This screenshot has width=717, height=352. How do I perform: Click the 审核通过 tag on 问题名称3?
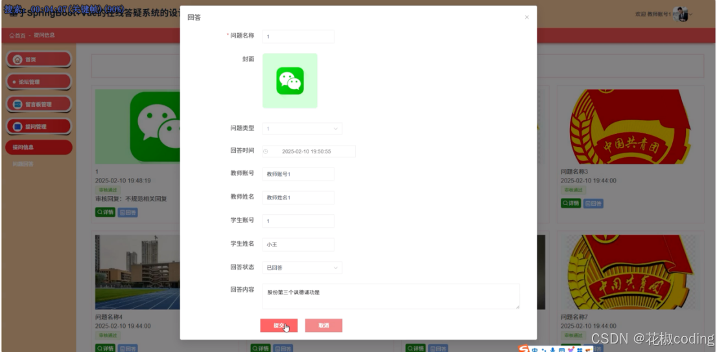click(x=573, y=190)
